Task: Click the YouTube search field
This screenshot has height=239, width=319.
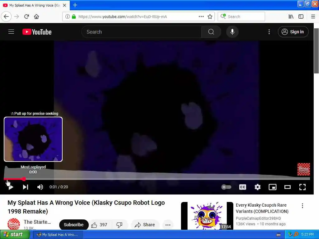Action: [x=141, y=32]
